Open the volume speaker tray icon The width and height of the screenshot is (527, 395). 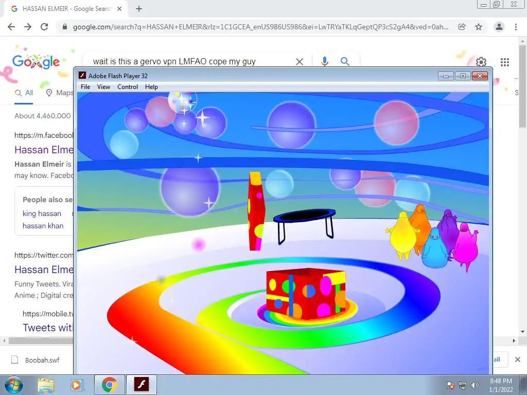475,385
